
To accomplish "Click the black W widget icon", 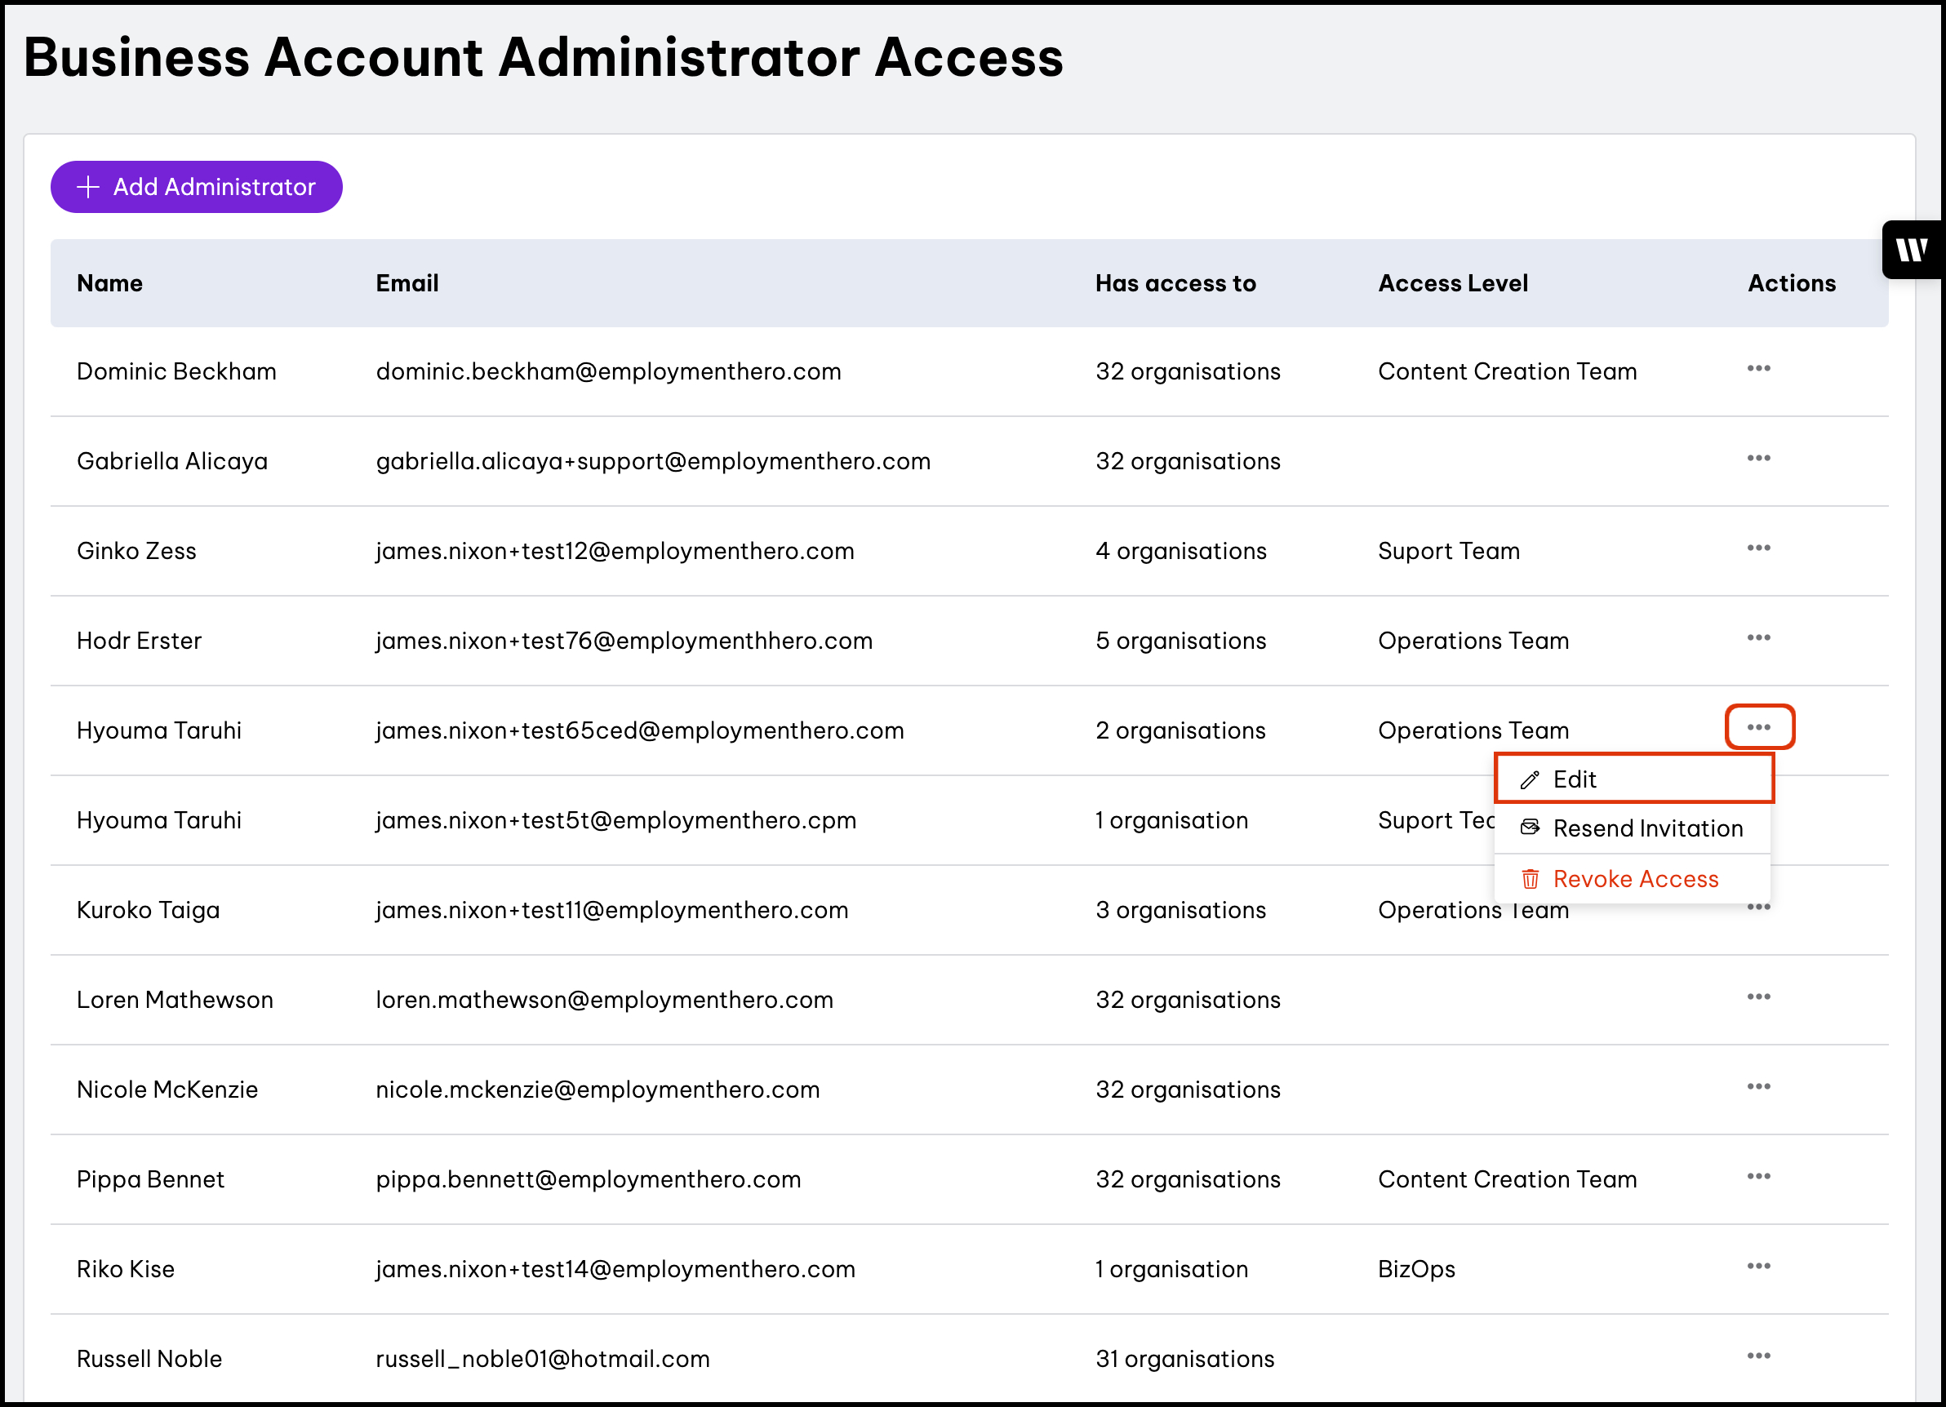I will (x=1912, y=251).
